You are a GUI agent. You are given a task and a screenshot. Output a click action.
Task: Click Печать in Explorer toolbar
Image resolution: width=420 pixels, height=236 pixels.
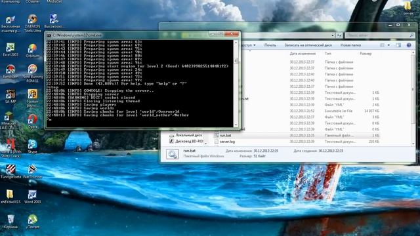[x=270, y=45]
